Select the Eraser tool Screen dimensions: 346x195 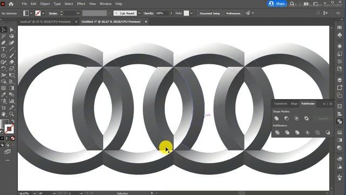11,62
